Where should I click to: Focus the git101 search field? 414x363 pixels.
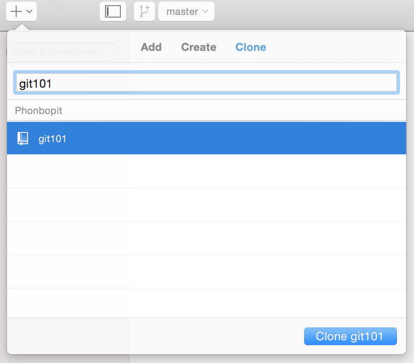(x=207, y=82)
